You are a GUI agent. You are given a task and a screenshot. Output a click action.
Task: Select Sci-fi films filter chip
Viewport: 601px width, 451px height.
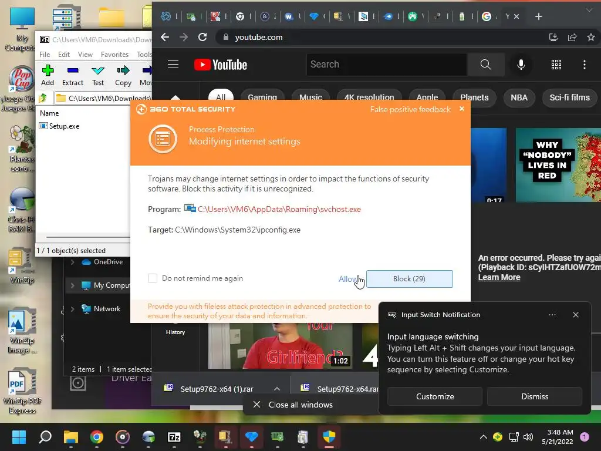click(569, 97)
